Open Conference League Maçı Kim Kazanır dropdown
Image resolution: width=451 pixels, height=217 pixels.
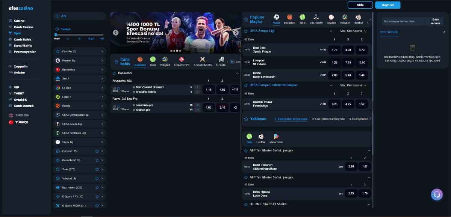tap(353, 85)
